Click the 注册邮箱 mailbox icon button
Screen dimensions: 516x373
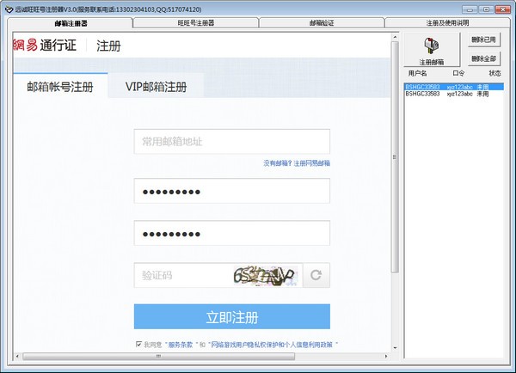[x=432, y=50]
